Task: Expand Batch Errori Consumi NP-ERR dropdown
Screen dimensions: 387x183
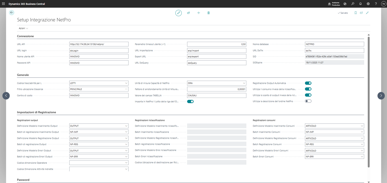Action: 362,157
